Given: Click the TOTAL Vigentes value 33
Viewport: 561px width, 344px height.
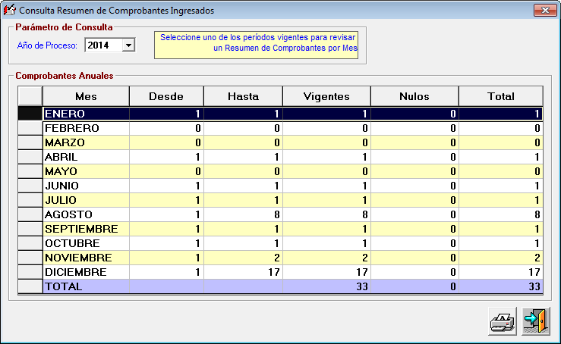Looking at the screenshot, I should [361, 286].
